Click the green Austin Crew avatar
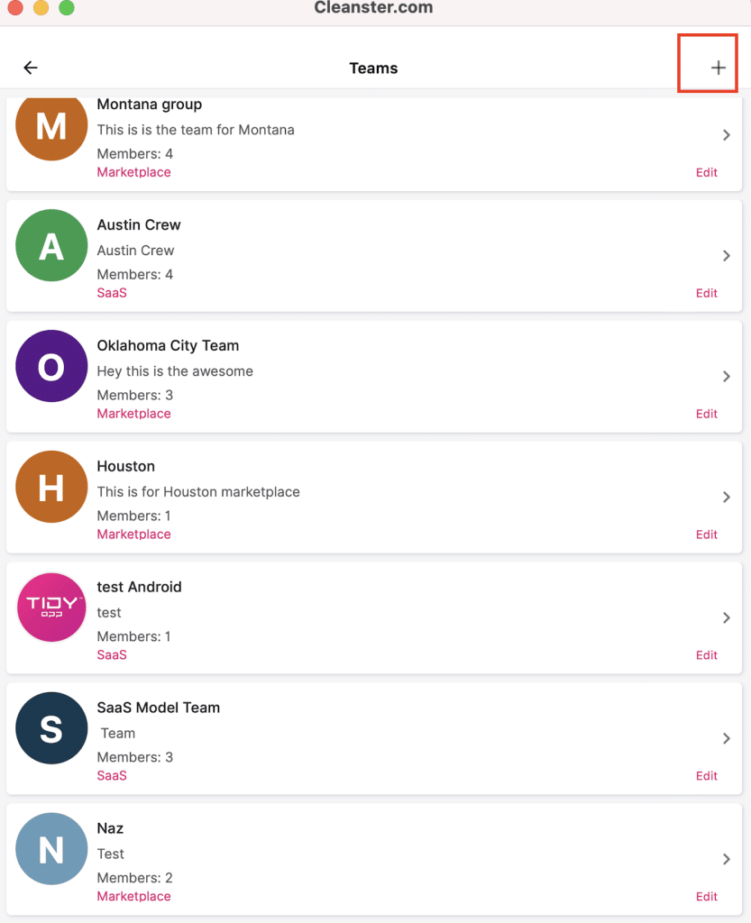 pos(51,245)
